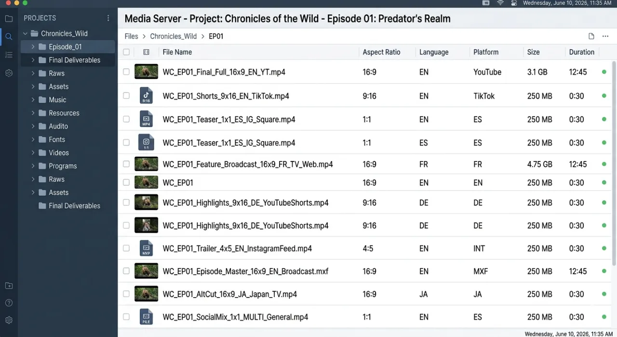Expand the Episode_01 folder chevron

33,47
